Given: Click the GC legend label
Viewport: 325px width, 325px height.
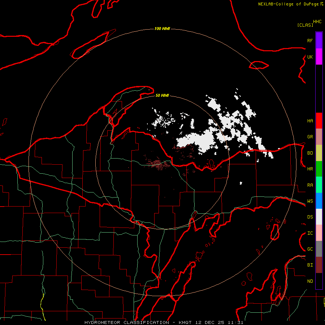Looking at the screenshot, I should click(x=310, y=249).
